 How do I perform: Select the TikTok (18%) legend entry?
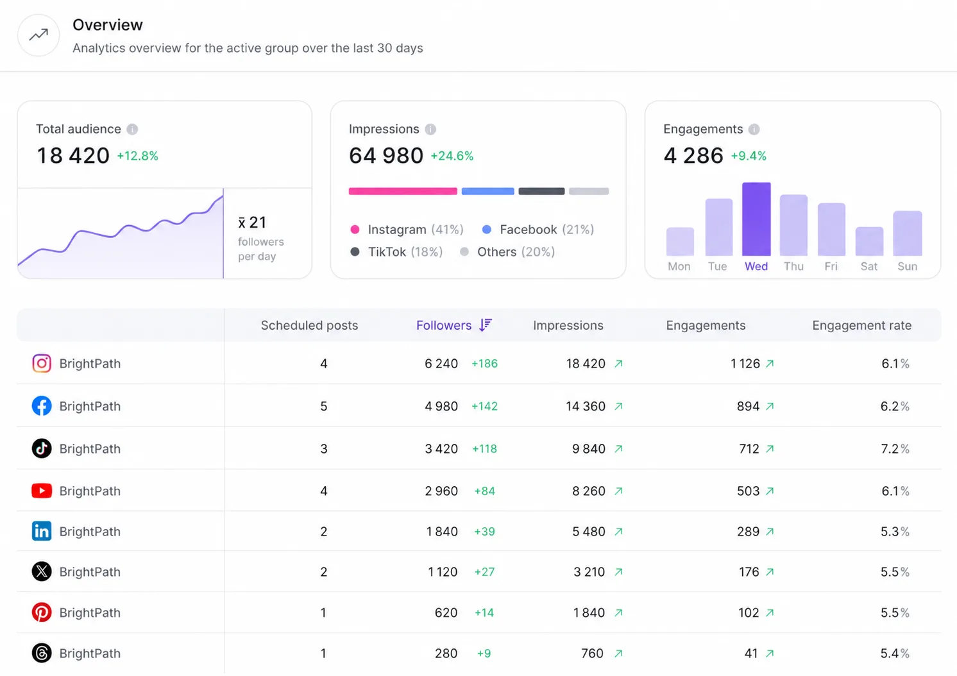pyautogui.click(x=396, y=252)
